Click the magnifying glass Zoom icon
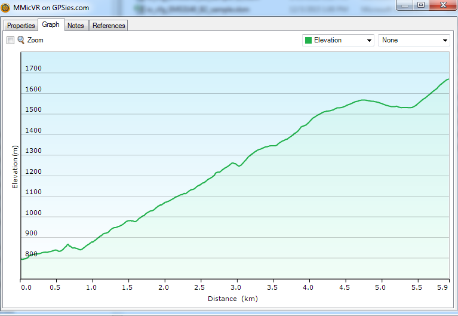This screenshot has width=458, height=316. point(21,40)
